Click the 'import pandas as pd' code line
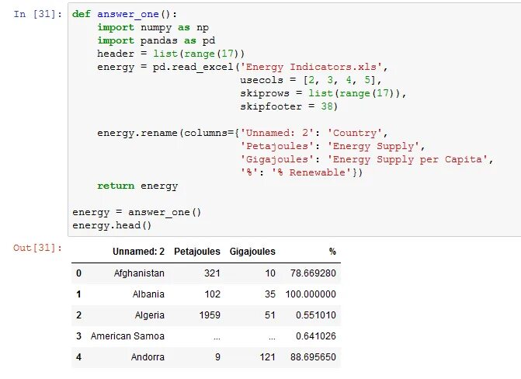This screenshot has height=379, width=521. [156, 40]
